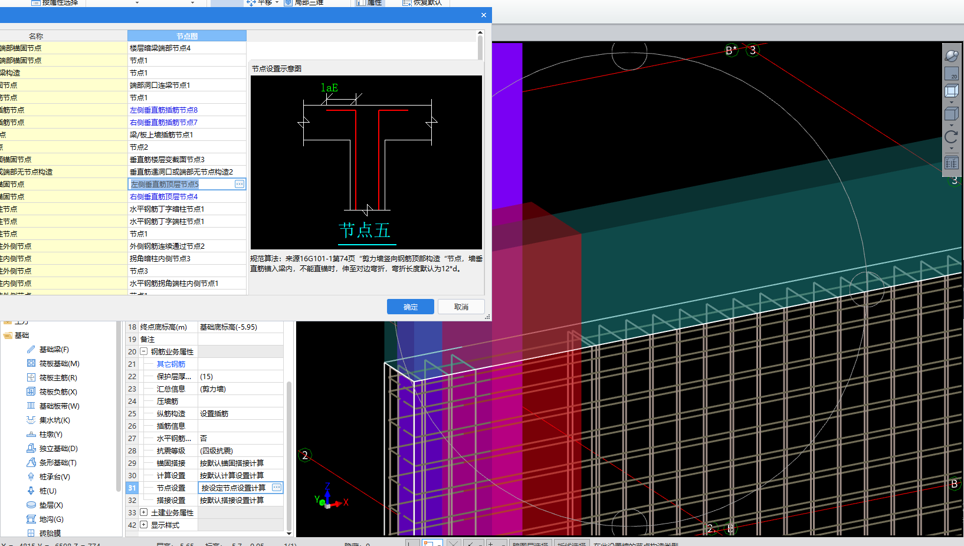Select 拐角暗柱内侧节点3 cell
964x546 pixels.
click(187, 259)
